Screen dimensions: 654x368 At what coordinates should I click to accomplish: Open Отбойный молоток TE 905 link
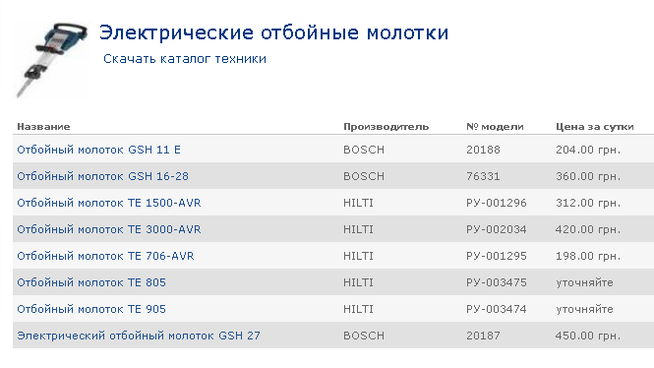point(91,309)
